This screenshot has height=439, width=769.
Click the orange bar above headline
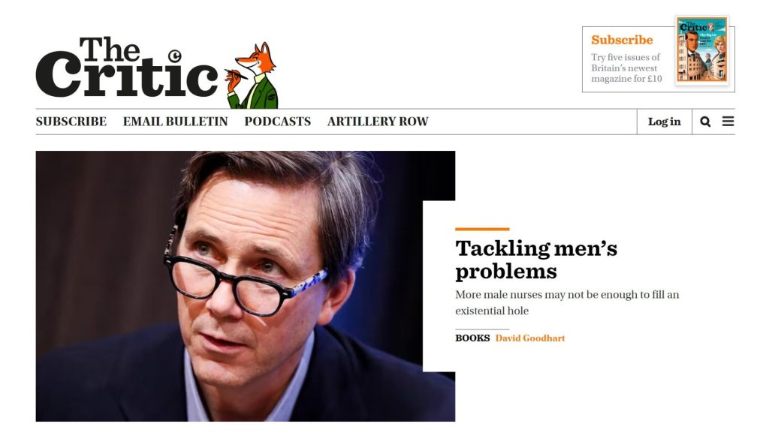[x=482, y=229]
